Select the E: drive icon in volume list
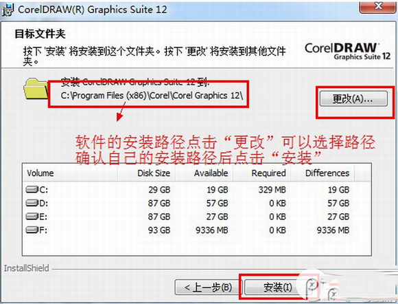Viewport: 398px width, 304px height. (x=32, y=216)
